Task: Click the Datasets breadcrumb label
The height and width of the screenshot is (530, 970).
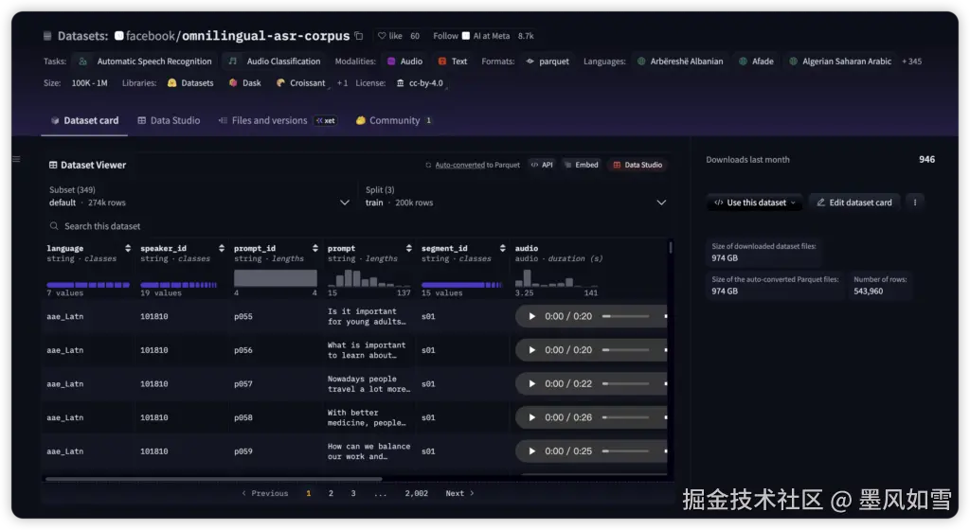Action: (82, 36)
